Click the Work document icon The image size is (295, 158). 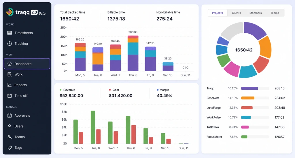pos(10,74)
